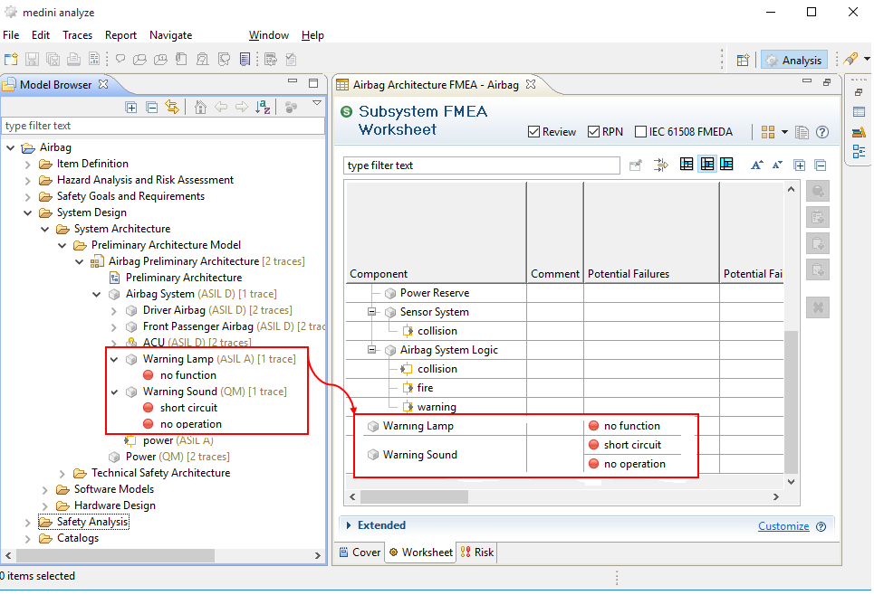Viewport: 874px width, 595px height.
Task: Click Link with Editor arrows icon
Action: (171, 107)
